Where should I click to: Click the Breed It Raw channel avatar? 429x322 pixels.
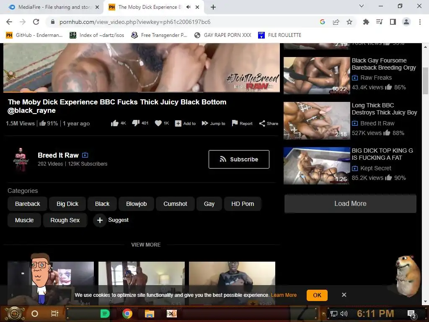pyautogui.click(x=21, y=160)
